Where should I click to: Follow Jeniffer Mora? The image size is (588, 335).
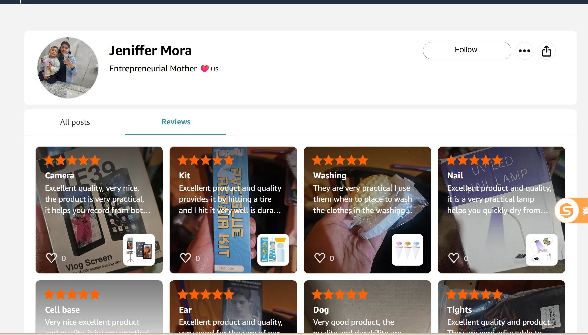[467, 51]
